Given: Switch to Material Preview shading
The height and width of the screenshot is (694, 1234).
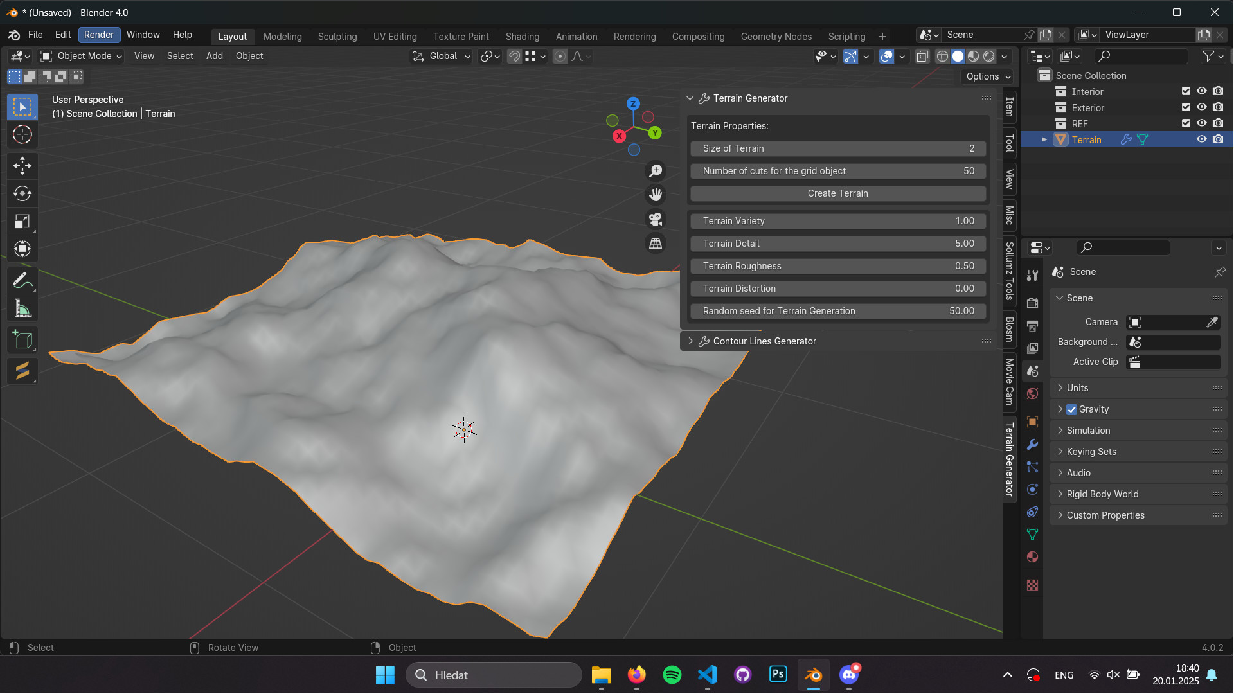Looking at the screenshot, I should pos(974,57).
